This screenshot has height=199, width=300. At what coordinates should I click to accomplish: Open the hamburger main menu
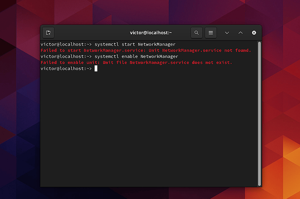(x=210, y=33)
